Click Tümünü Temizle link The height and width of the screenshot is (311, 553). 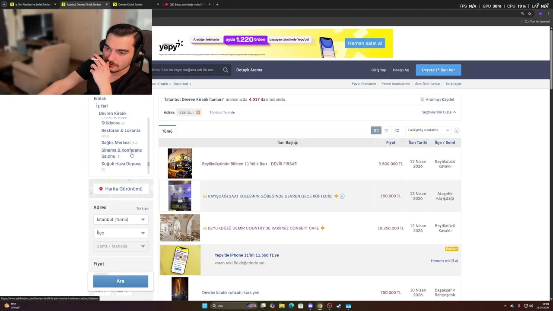click(x=222, y=112)
